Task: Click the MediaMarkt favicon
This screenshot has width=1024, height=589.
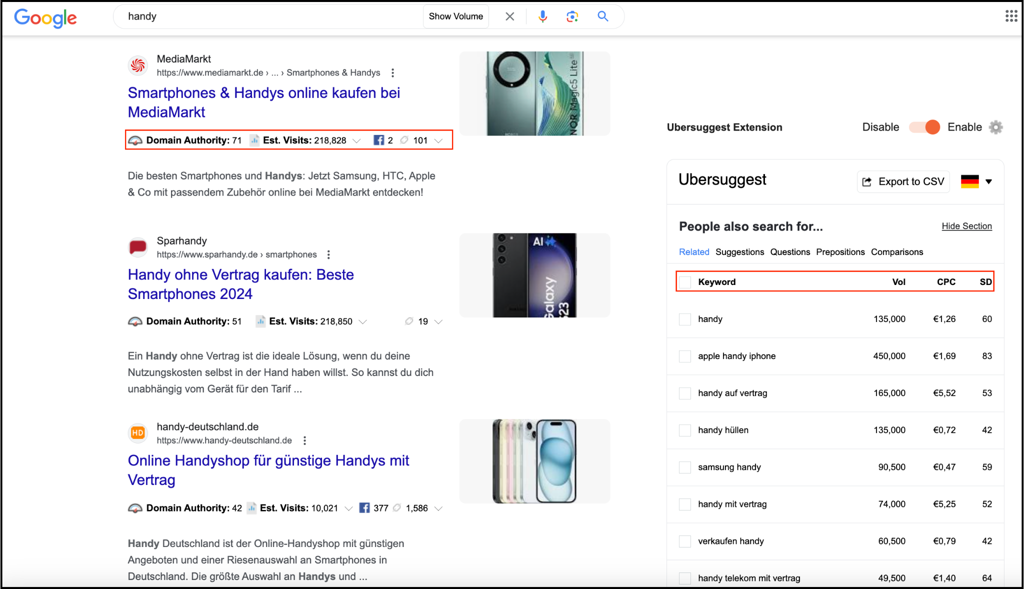Action: (138, 65)
